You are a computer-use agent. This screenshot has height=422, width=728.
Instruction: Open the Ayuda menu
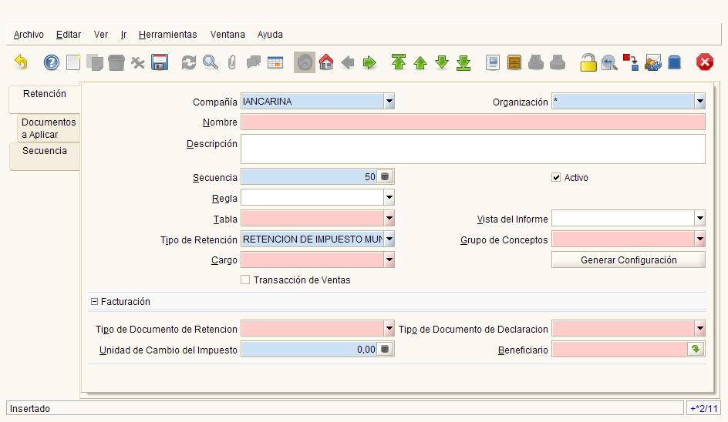pyautogui.click(x=270, y=35)
